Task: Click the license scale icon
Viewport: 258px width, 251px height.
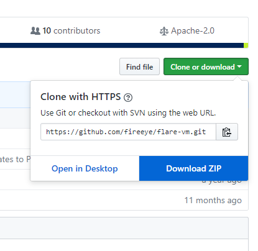Action: [164, 31]
